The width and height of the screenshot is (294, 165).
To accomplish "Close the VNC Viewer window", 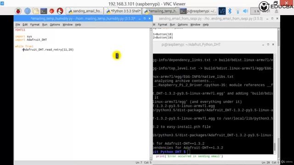I will pyautogui.click(x=287, y=3).
